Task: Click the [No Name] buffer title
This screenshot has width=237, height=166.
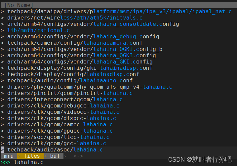Action: pos(19,5)
